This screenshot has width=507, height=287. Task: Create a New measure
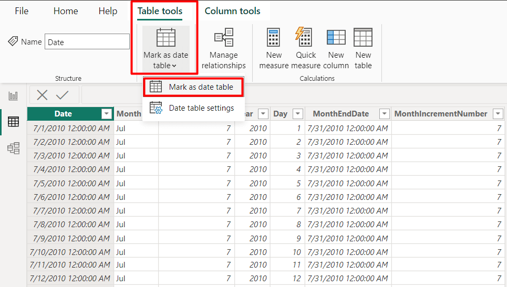pos(274,48)
